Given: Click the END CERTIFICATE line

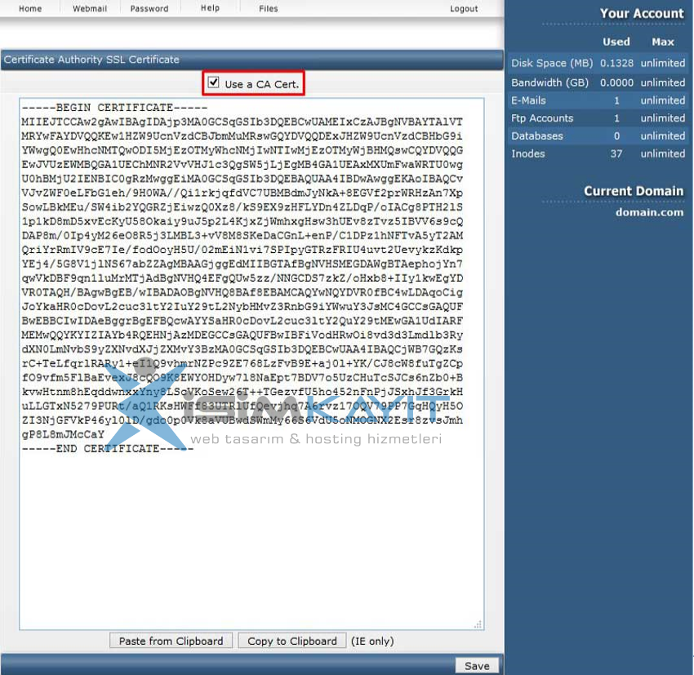Looking at the screenshot, I should point(108,449).
